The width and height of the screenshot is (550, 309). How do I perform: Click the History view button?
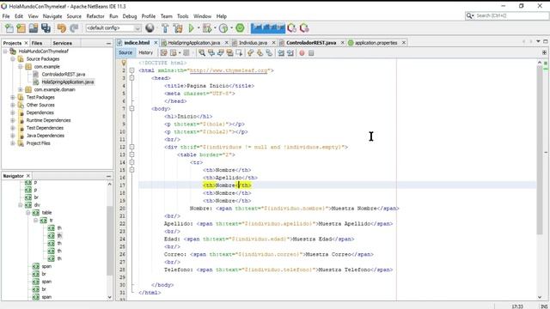pos(145,52)
